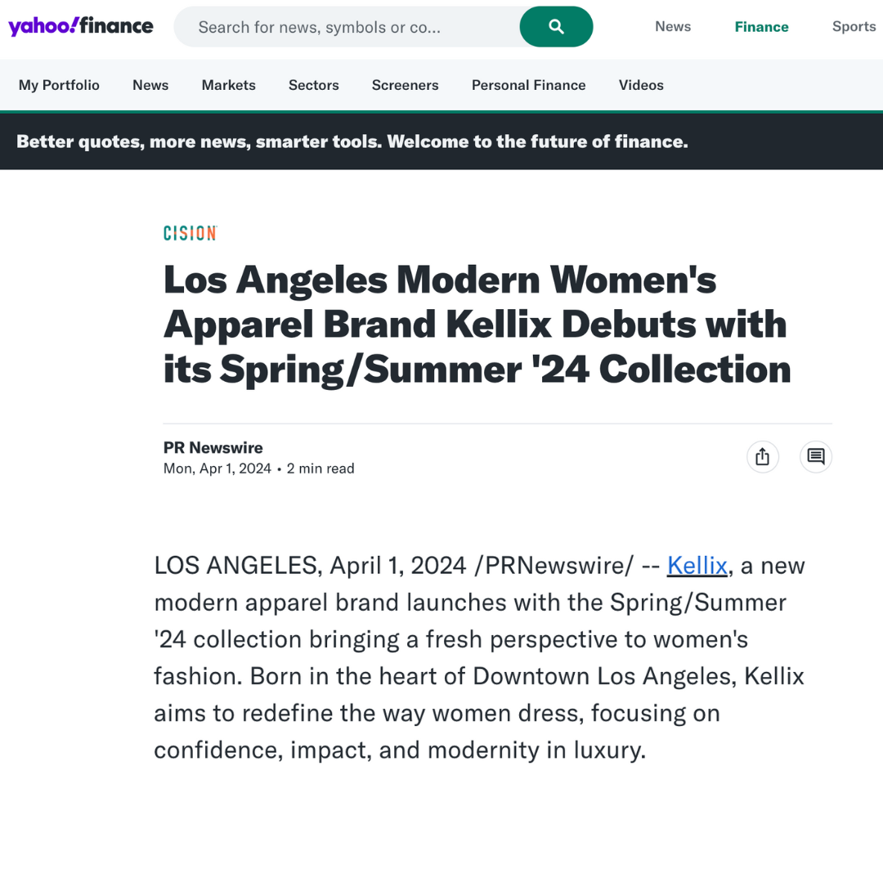Follow the Kellix hyperlink

pyautogui.click(x=697, y=565)
